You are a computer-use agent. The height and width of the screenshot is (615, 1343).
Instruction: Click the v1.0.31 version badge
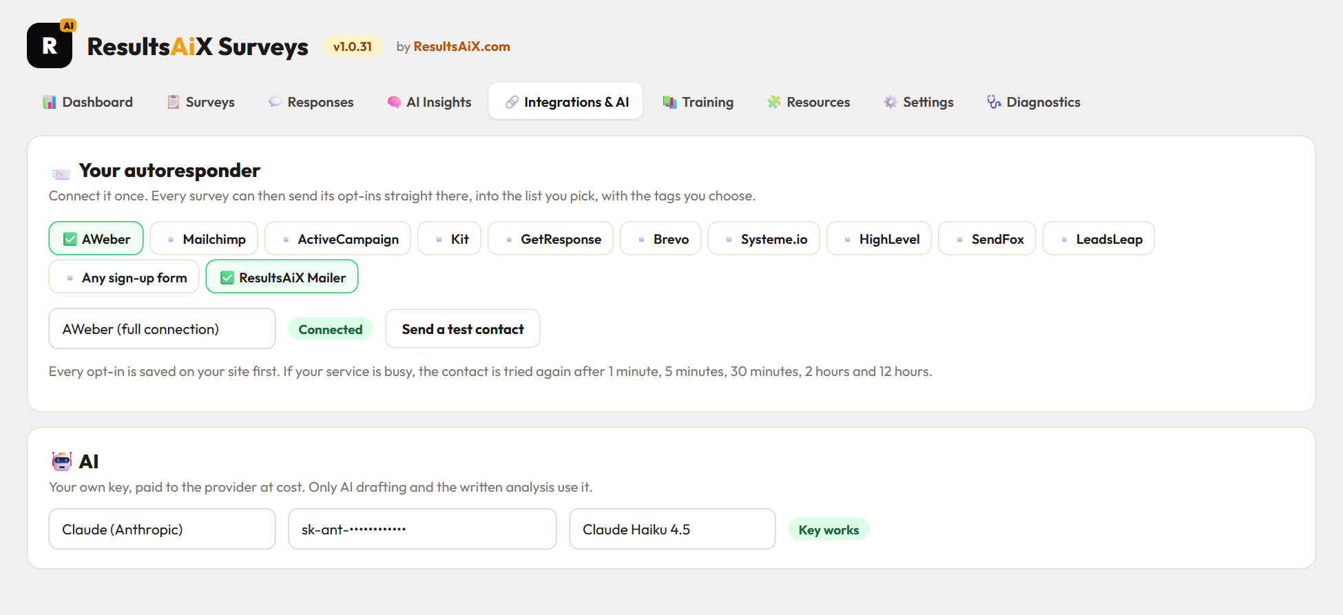[353, 46]
